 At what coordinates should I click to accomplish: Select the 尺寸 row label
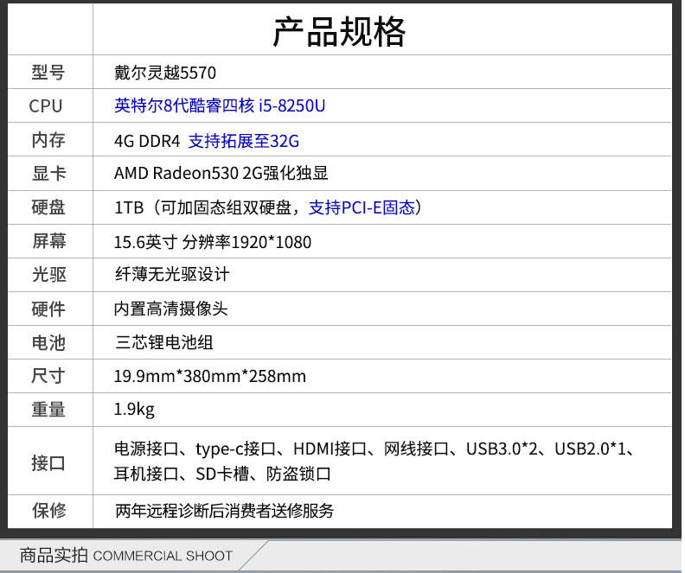(x=48, y=376)
